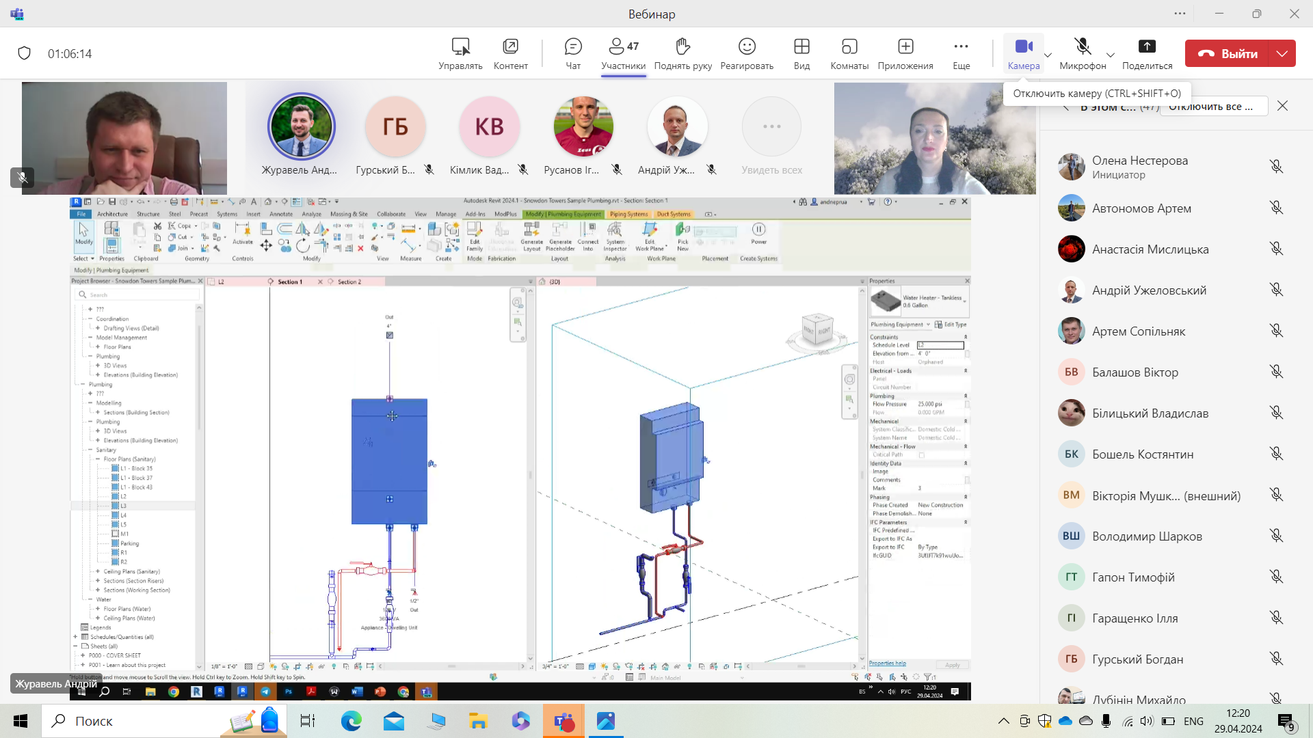1313x738 pixels.
Task: Click Share (Поделиться) screen icon
Action: (1147, 53)
